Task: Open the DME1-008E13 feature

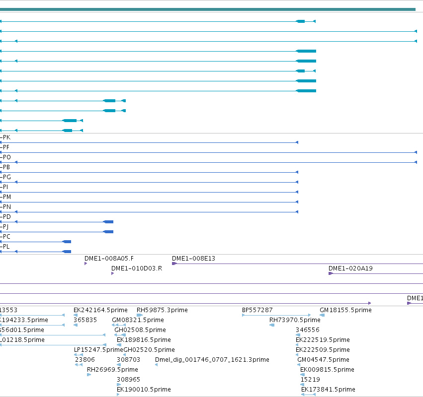Action: [x=194, y=259]
